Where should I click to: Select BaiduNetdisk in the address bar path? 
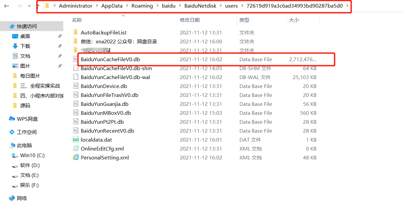(200, 6)
